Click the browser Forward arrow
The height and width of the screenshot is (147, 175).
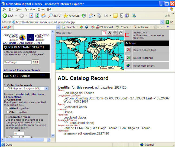click(x=22, y=15)
